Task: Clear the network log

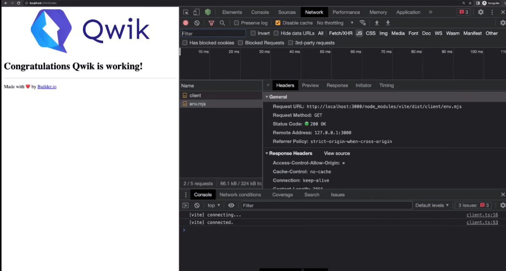Action: pyautogui.click(x=197, y=23)
